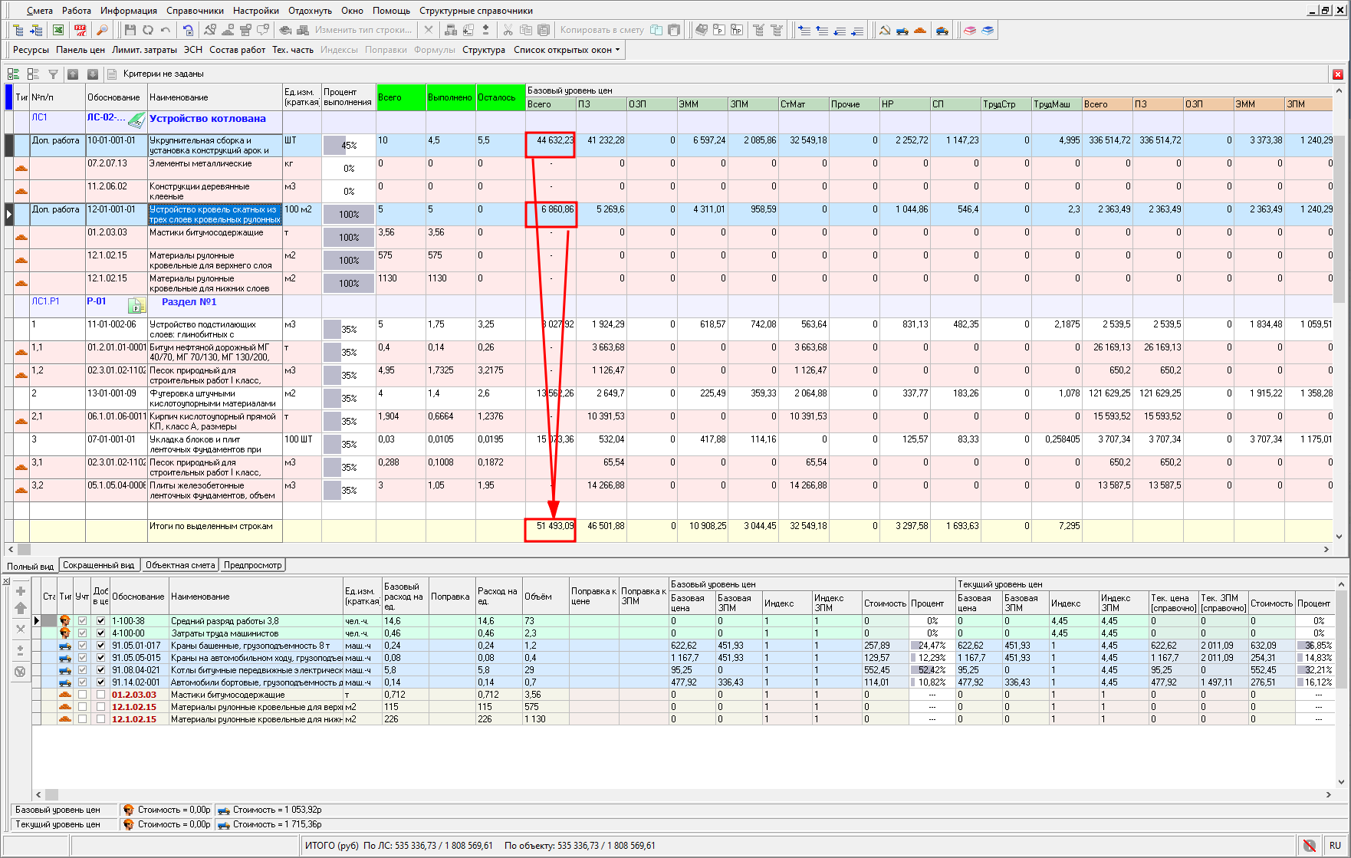Click the upper grid horizontal scrollbar
This screenshot has width=1351, height=858.
coord(668,549)
